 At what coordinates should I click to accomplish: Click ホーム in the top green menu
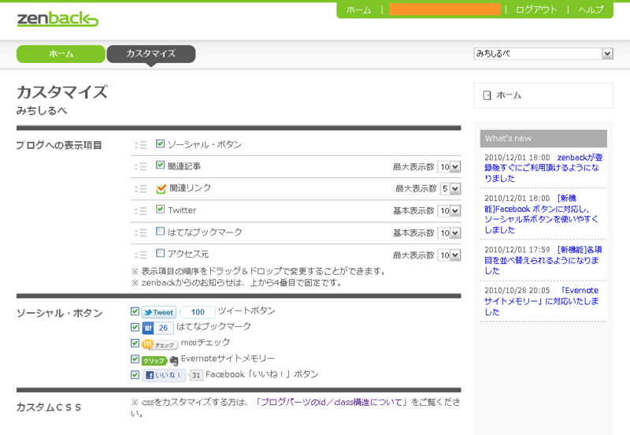pos(359,9)
